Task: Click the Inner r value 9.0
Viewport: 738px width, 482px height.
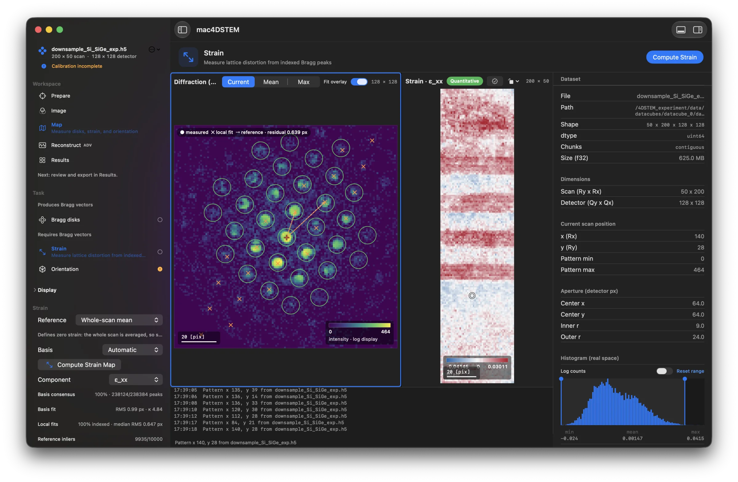Action: (x=700, y=326)
